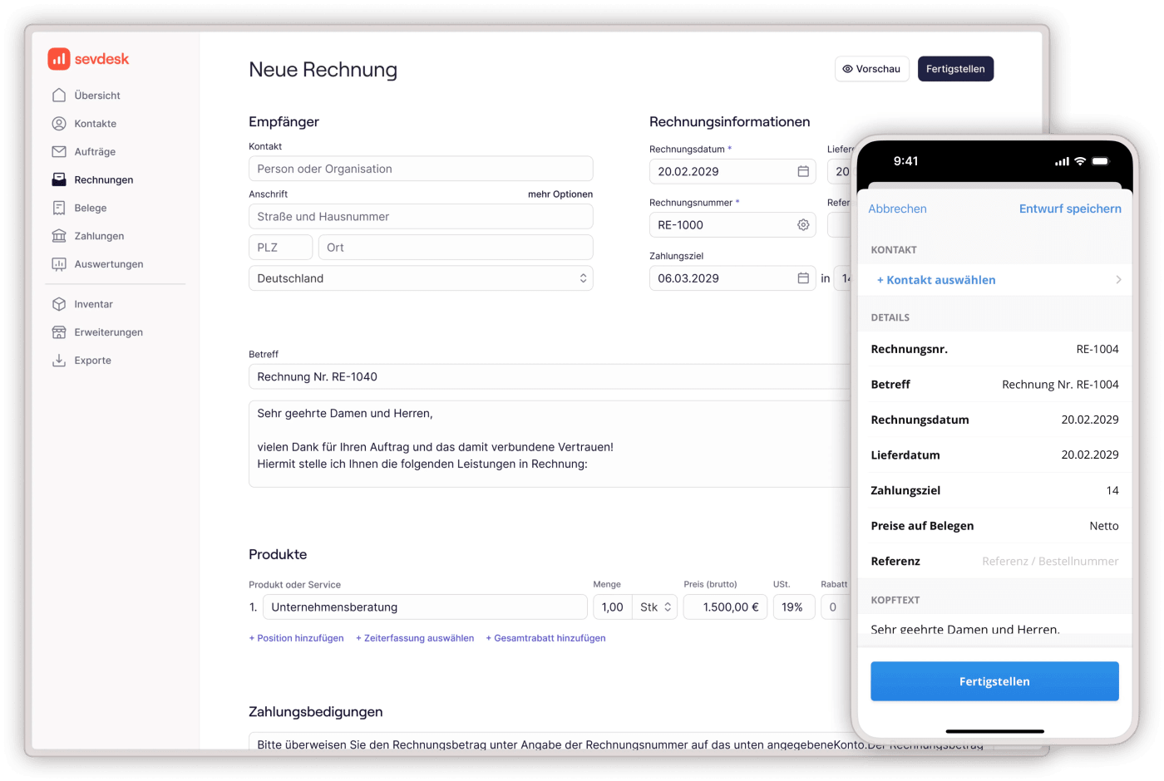Click Zeiterfassung auswählen link
Image resolution: width=1164 pixels, height=781 pixels.
[415, 638]
